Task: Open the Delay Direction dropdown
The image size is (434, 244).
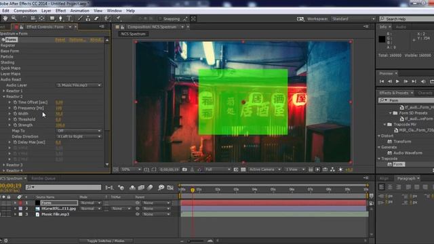Action: point(79,137)
